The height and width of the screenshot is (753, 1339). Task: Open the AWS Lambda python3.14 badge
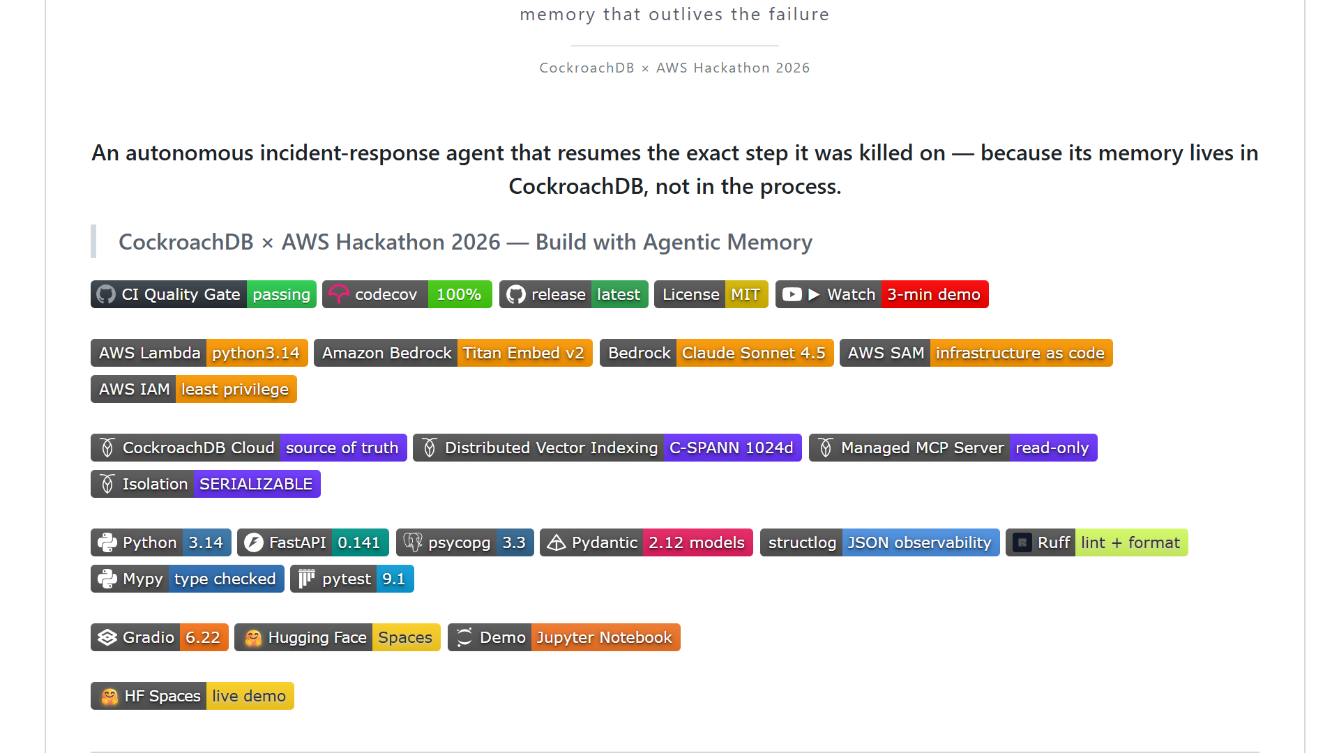199,353
